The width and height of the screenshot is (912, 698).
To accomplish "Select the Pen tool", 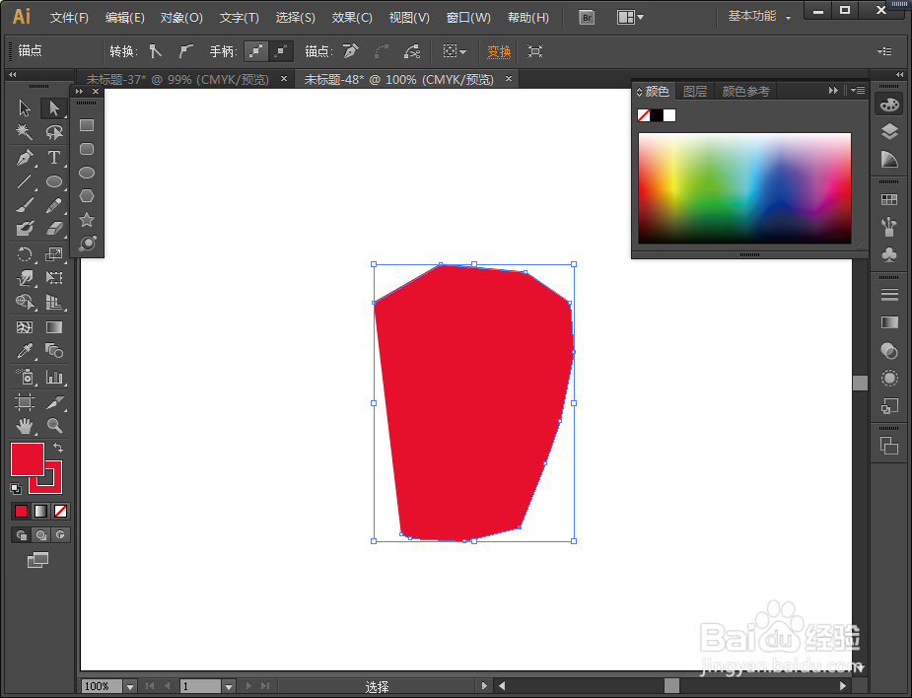I will click(25, 157).
